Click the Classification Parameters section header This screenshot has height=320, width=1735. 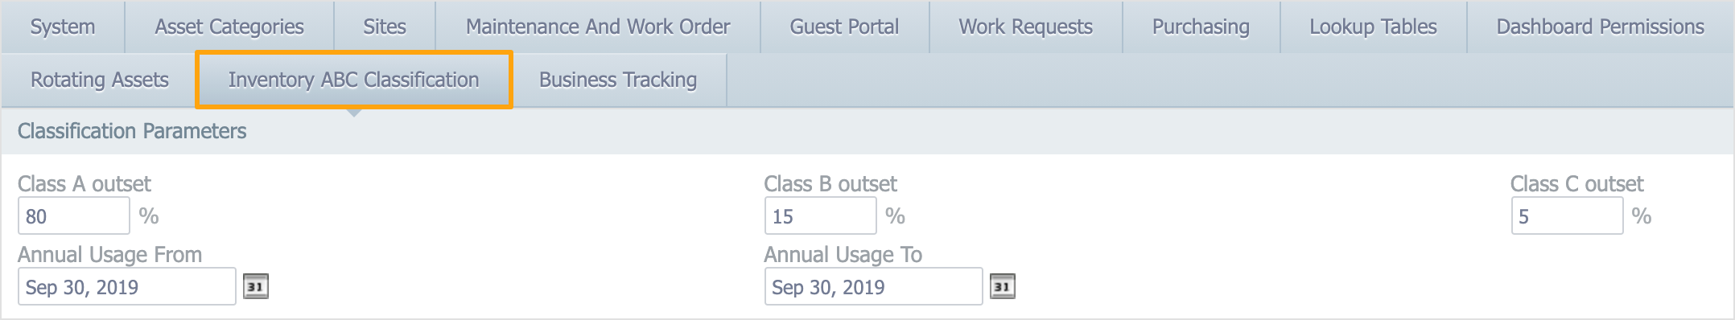pyautogui.click(x=132, y=131)
